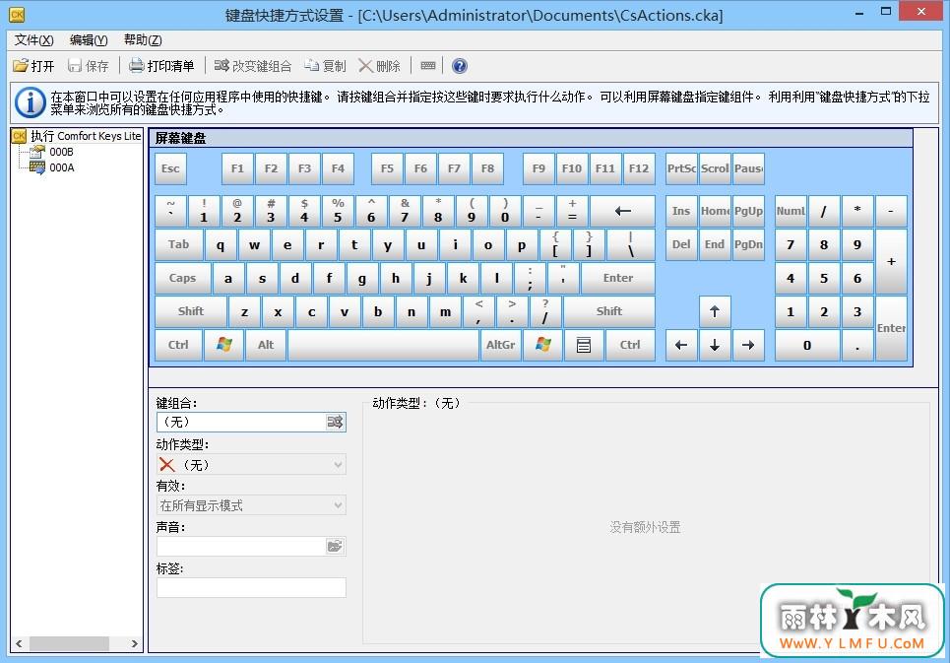Image resolution: width=950 pixels, height=663 pixels.
Task: Click the PrtSc key
Action: (x=681, y=168)
